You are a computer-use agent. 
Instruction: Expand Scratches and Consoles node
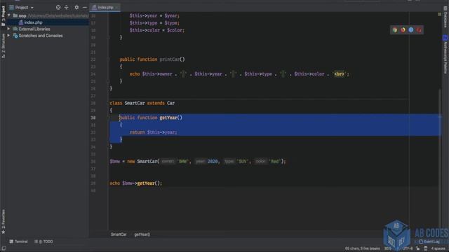(8, 36)
